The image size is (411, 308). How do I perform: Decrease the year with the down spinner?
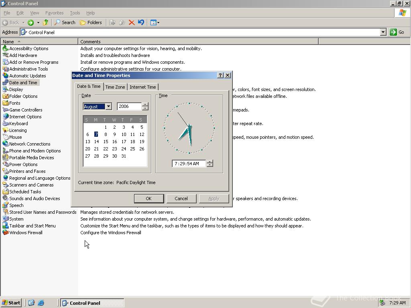click(x=145, y=108)
